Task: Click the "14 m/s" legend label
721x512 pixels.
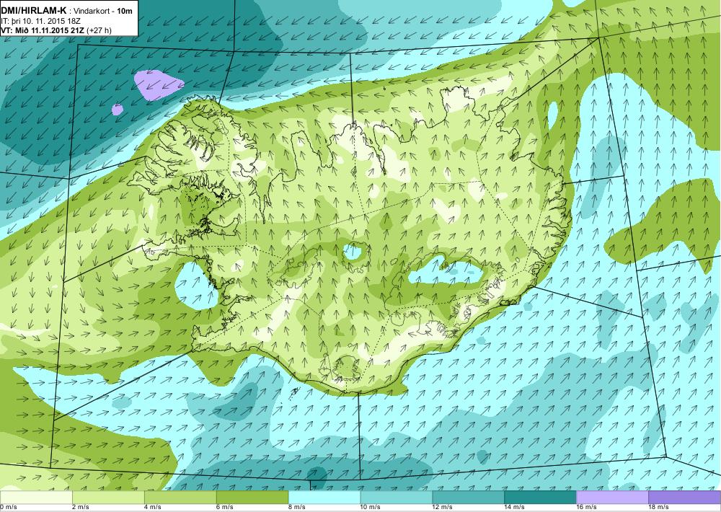Action: coord(515,508)
